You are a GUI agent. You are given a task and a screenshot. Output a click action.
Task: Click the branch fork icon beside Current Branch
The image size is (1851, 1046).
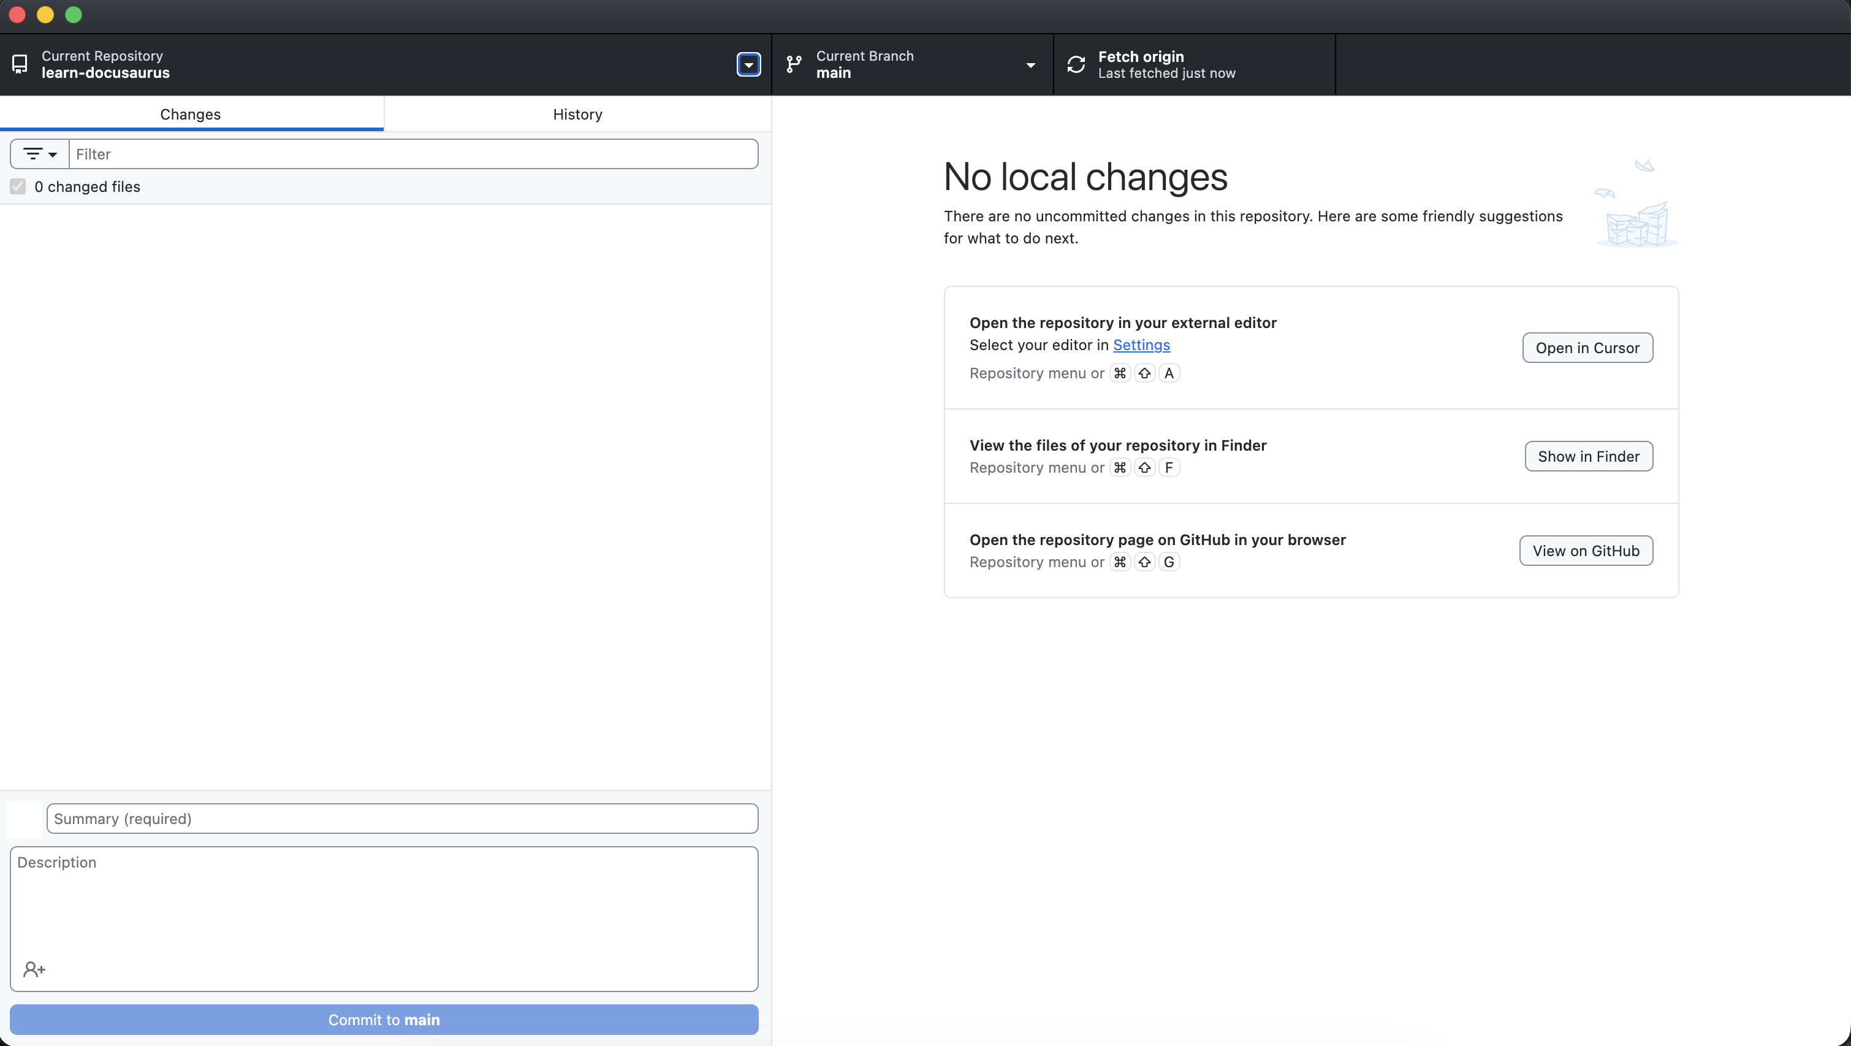click(x=792, y=64)
